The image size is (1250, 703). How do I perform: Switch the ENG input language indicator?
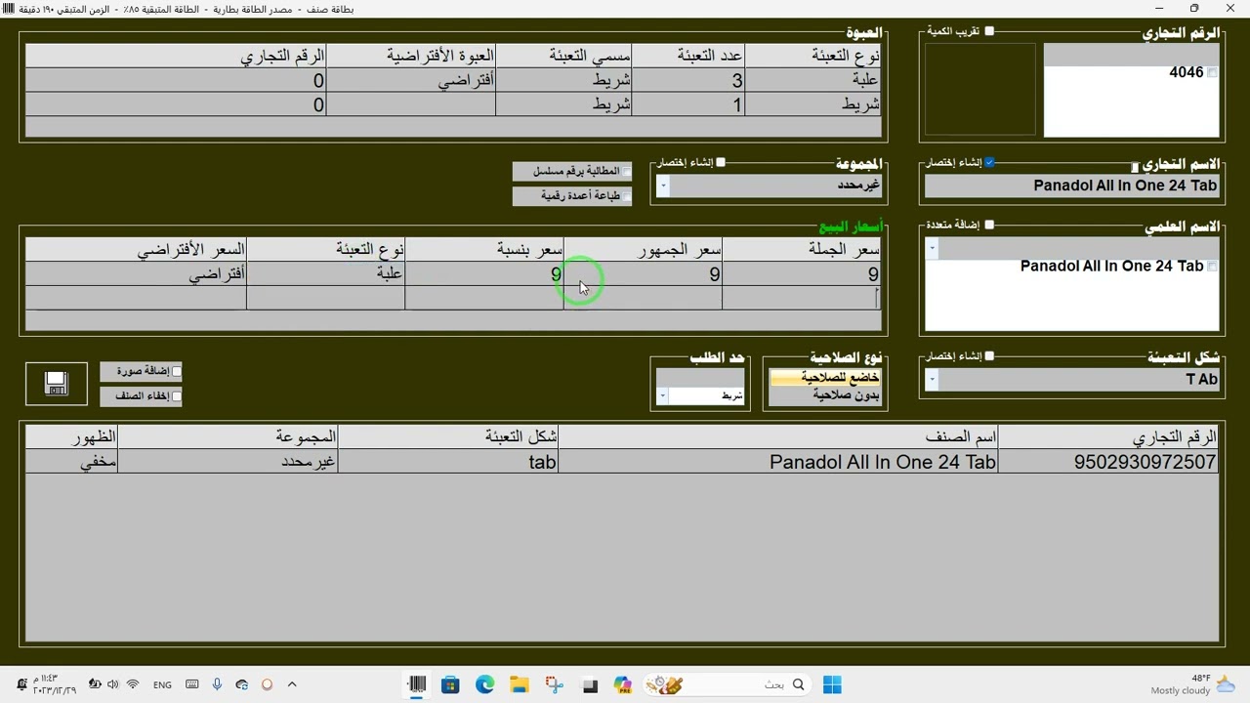[162, 684]
